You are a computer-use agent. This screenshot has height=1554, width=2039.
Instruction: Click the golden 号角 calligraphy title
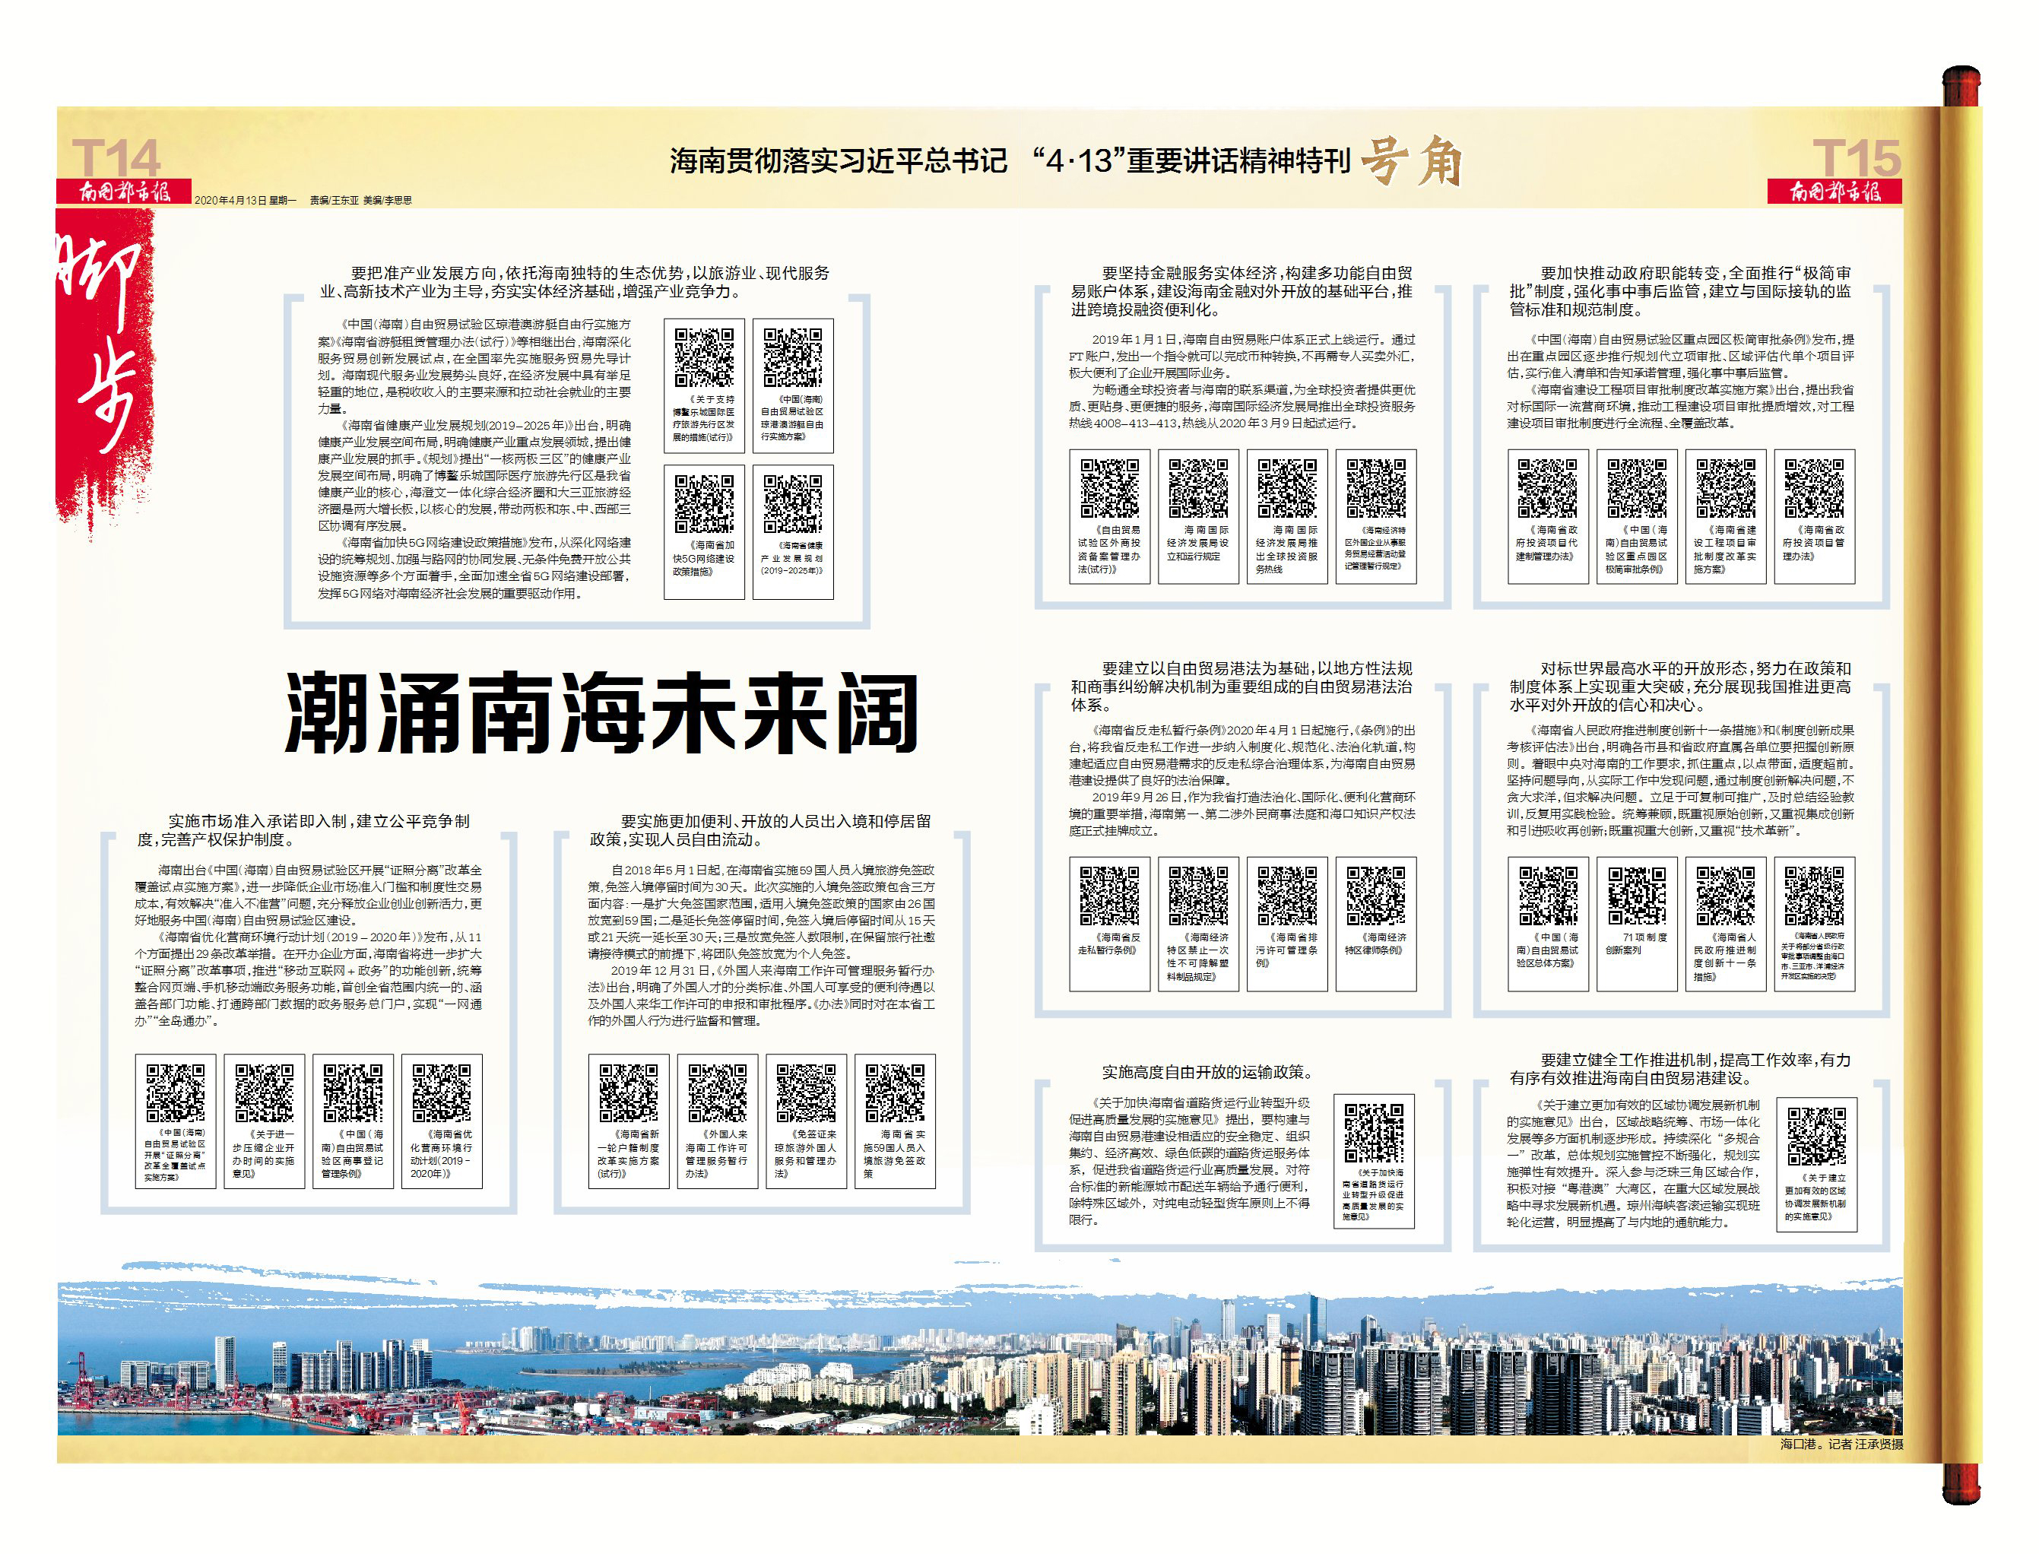click(1411, 161)
